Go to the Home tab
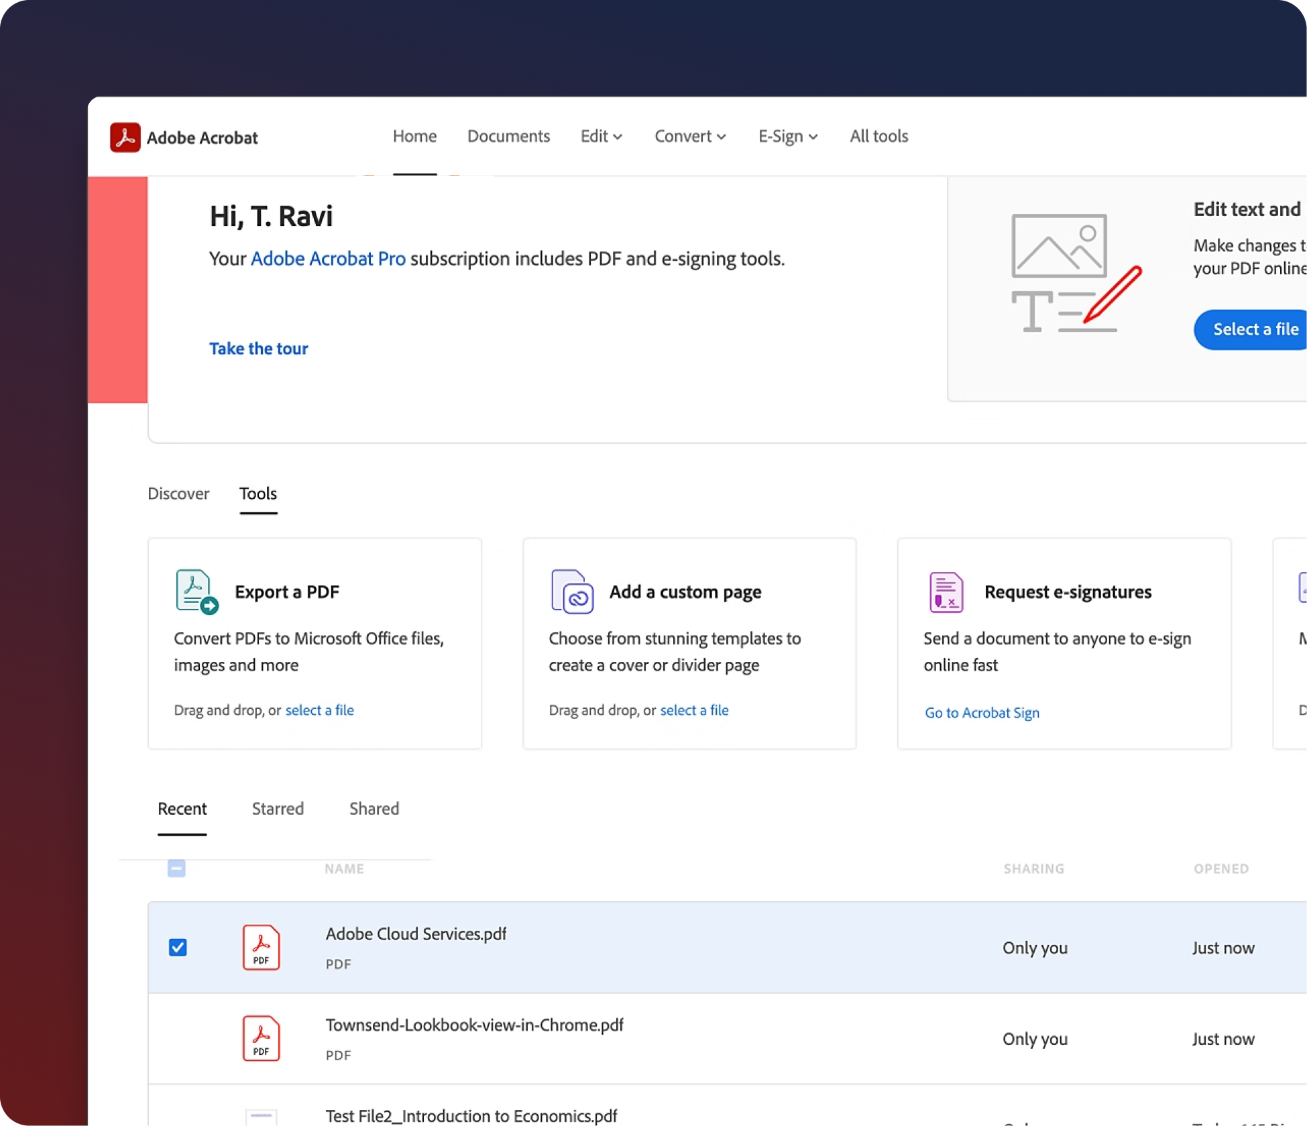 coord(414,136)
